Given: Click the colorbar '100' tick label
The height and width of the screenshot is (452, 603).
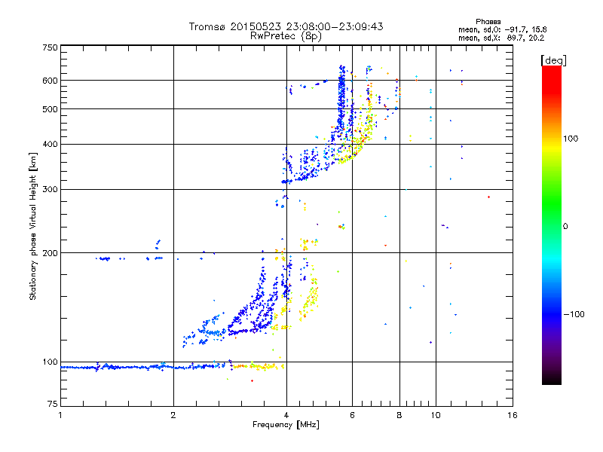Looking at the screenshot, I should click(571, 139).
